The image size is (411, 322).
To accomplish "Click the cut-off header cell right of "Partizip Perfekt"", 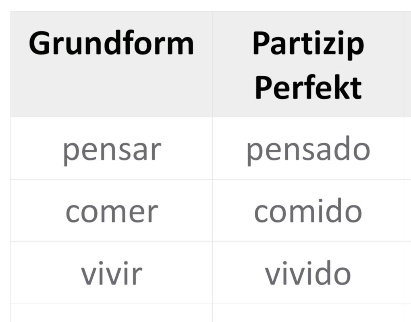I will (x=407, y=64).
